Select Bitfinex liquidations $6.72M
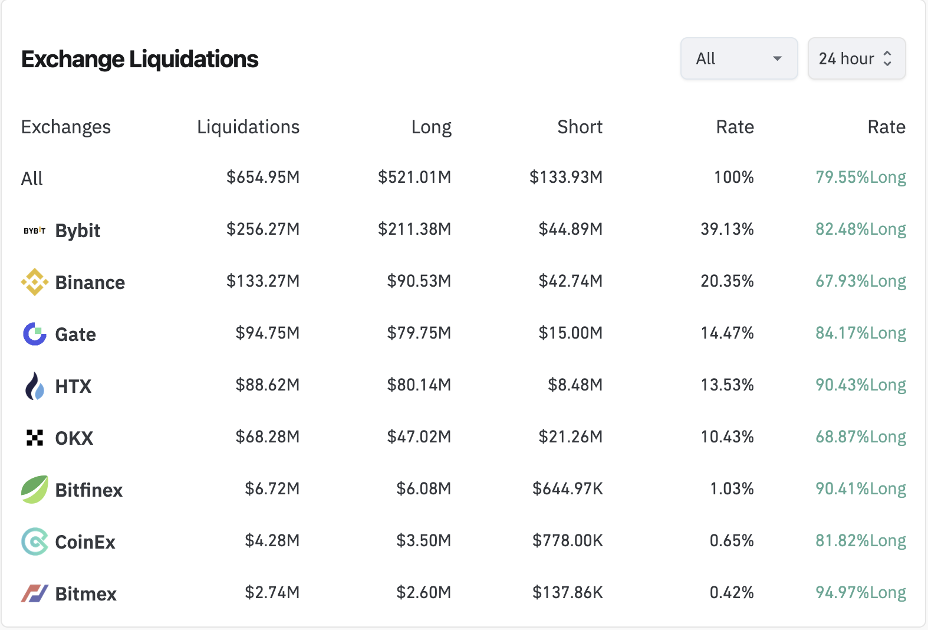Viewport: 928px width, 630px height. [x=272, y=488]
